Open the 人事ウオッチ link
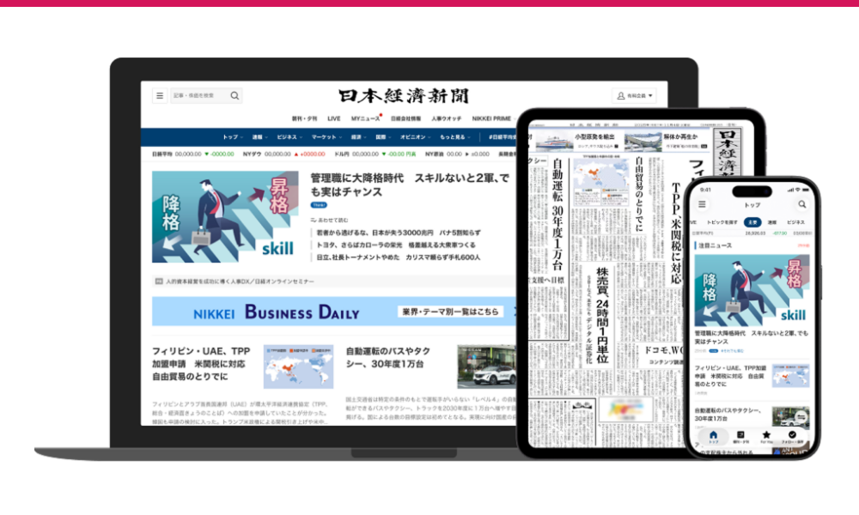Screen dimensions: 859x515 coord(446,118)
